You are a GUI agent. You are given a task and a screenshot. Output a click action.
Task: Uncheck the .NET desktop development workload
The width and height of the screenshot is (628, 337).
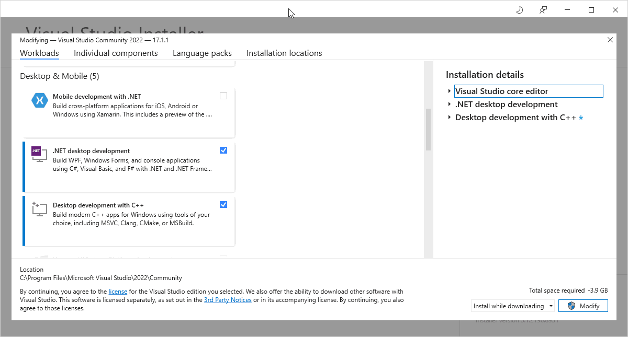223,150
